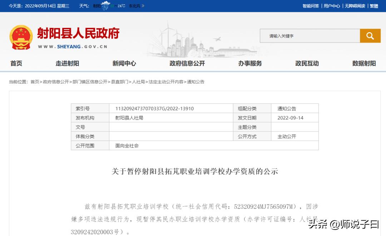Open the 新闻中心 section

click(x=124, y=63)
